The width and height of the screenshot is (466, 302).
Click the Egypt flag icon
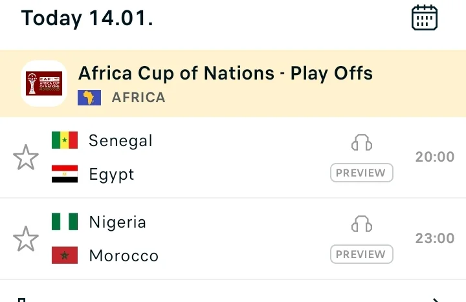pos(65,174)
